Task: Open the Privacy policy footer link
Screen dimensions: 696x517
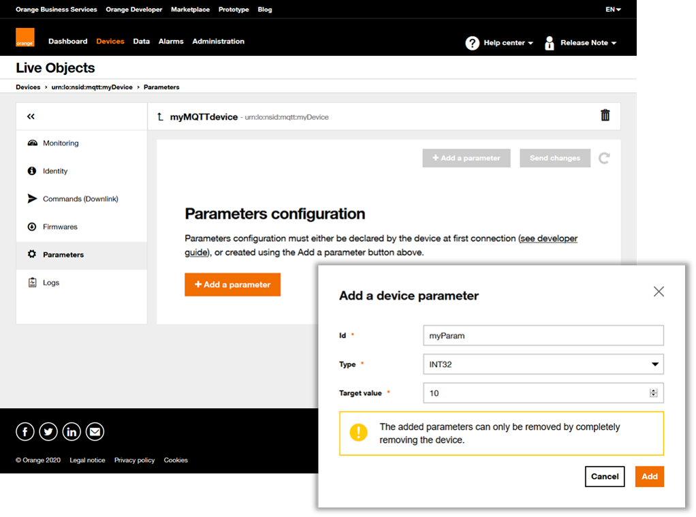Action: (134, 460)
